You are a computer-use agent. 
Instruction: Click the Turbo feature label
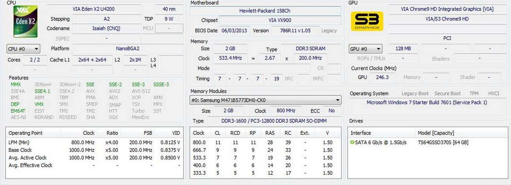point(138,110)
